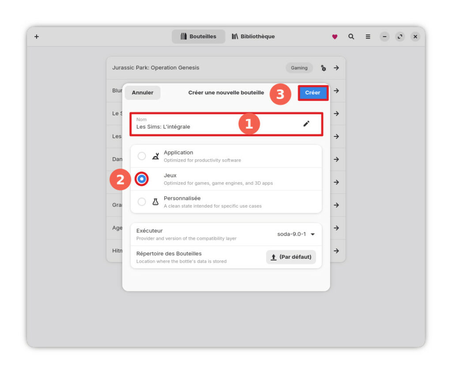Viewport: 452px width, 374px height.
Task: Click the upload icon in Répertoire des Bouteilles
Action: coord(274,257)
